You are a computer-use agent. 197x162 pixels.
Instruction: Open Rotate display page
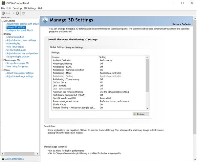pyautogui.click(x=13, y=43)
